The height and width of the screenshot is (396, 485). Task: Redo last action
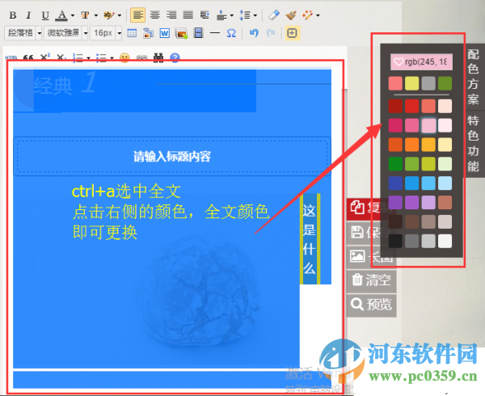click(271, 33)
